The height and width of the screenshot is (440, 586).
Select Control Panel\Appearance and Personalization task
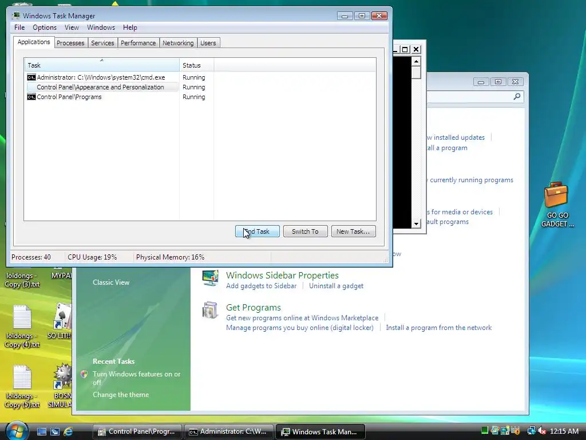[102, 87]
